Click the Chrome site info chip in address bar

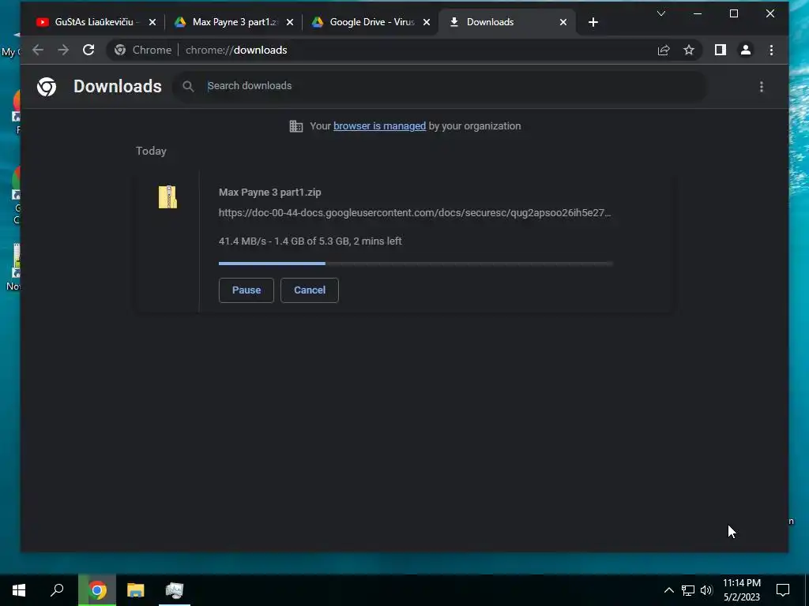click(143, 50)
